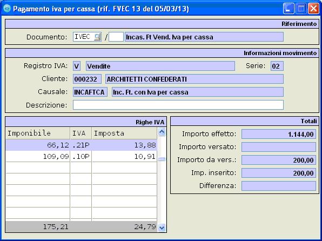Screen dimensions: 322x241
Task: Click the Imponibile column header
Action: click(x=38, y=133)
